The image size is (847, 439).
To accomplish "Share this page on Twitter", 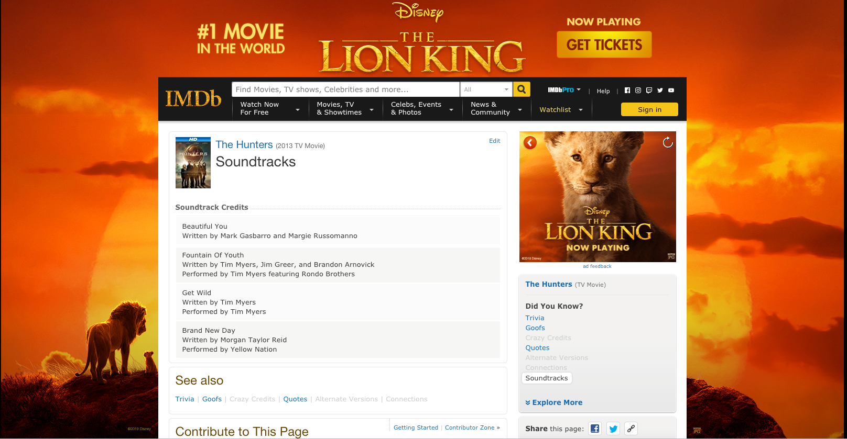I will tap(613, 429).
